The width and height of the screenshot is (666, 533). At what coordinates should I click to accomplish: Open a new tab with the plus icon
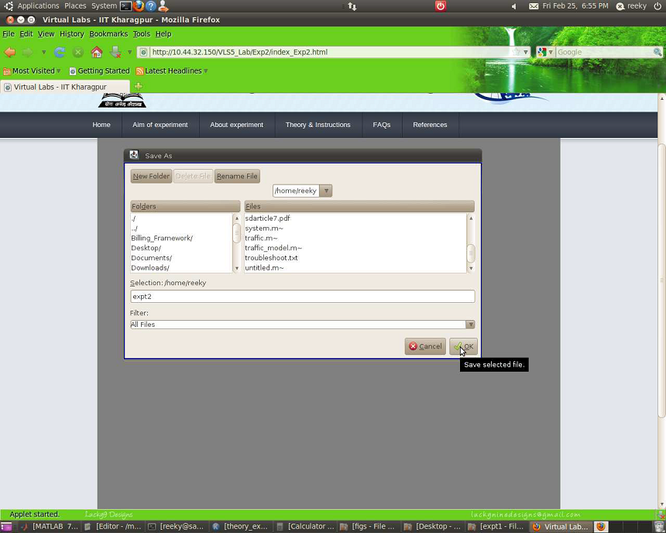click(x=138, y=87)
